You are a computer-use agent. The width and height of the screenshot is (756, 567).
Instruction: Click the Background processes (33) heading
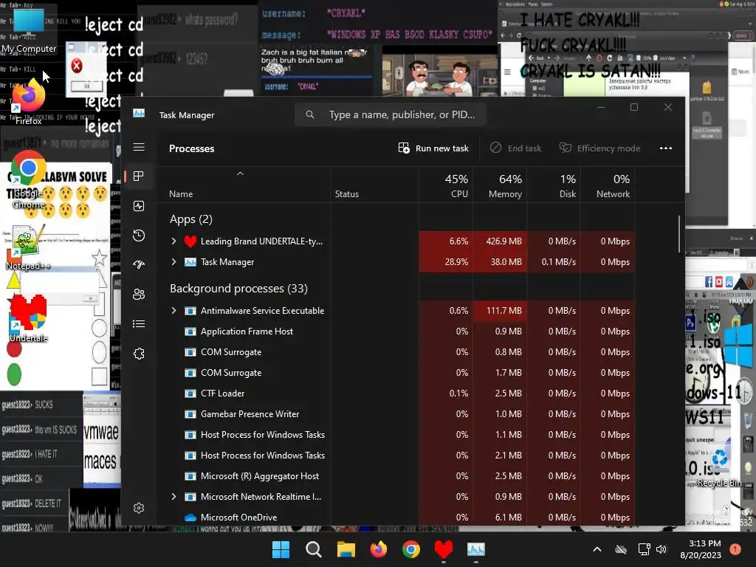point(238,289)
